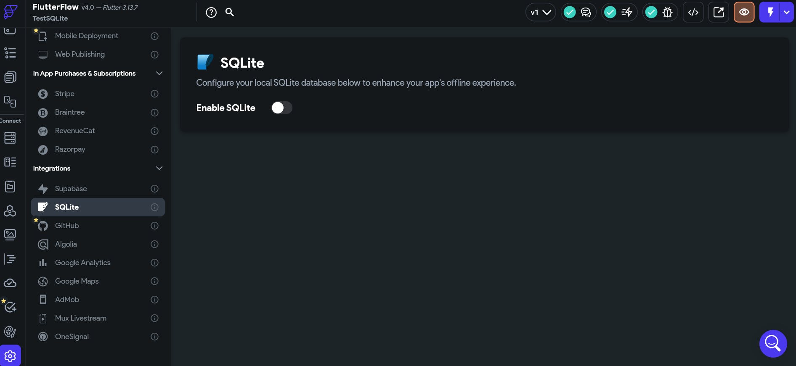796x366 pixels.
Task: Collapse In App Purchases & Subscriptions
Action: (159, 73)
